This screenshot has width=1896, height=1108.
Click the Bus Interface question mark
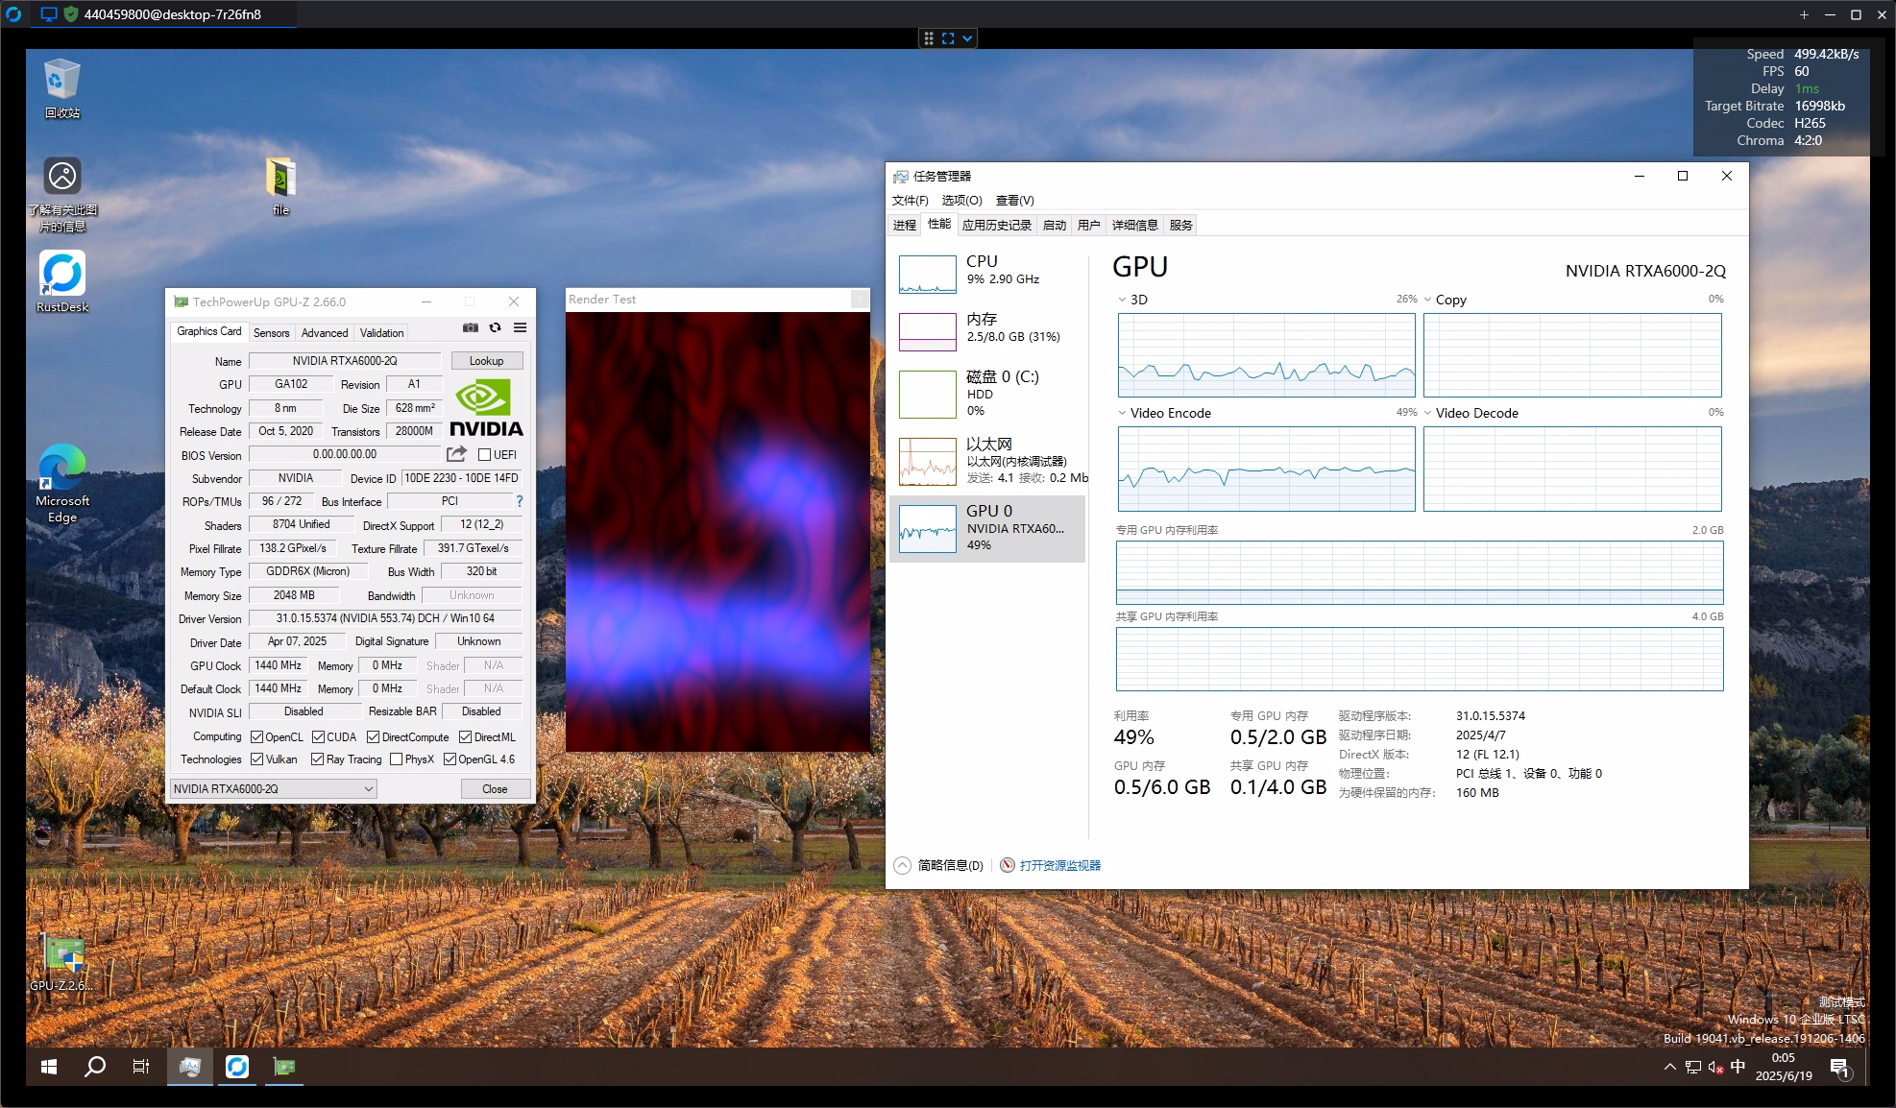click(x=520, y=501)
